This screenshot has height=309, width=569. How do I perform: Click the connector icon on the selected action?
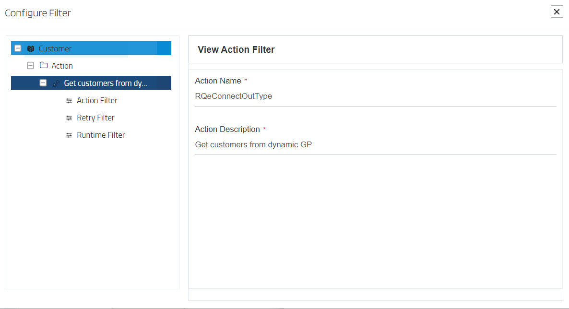tap(56, 83)
